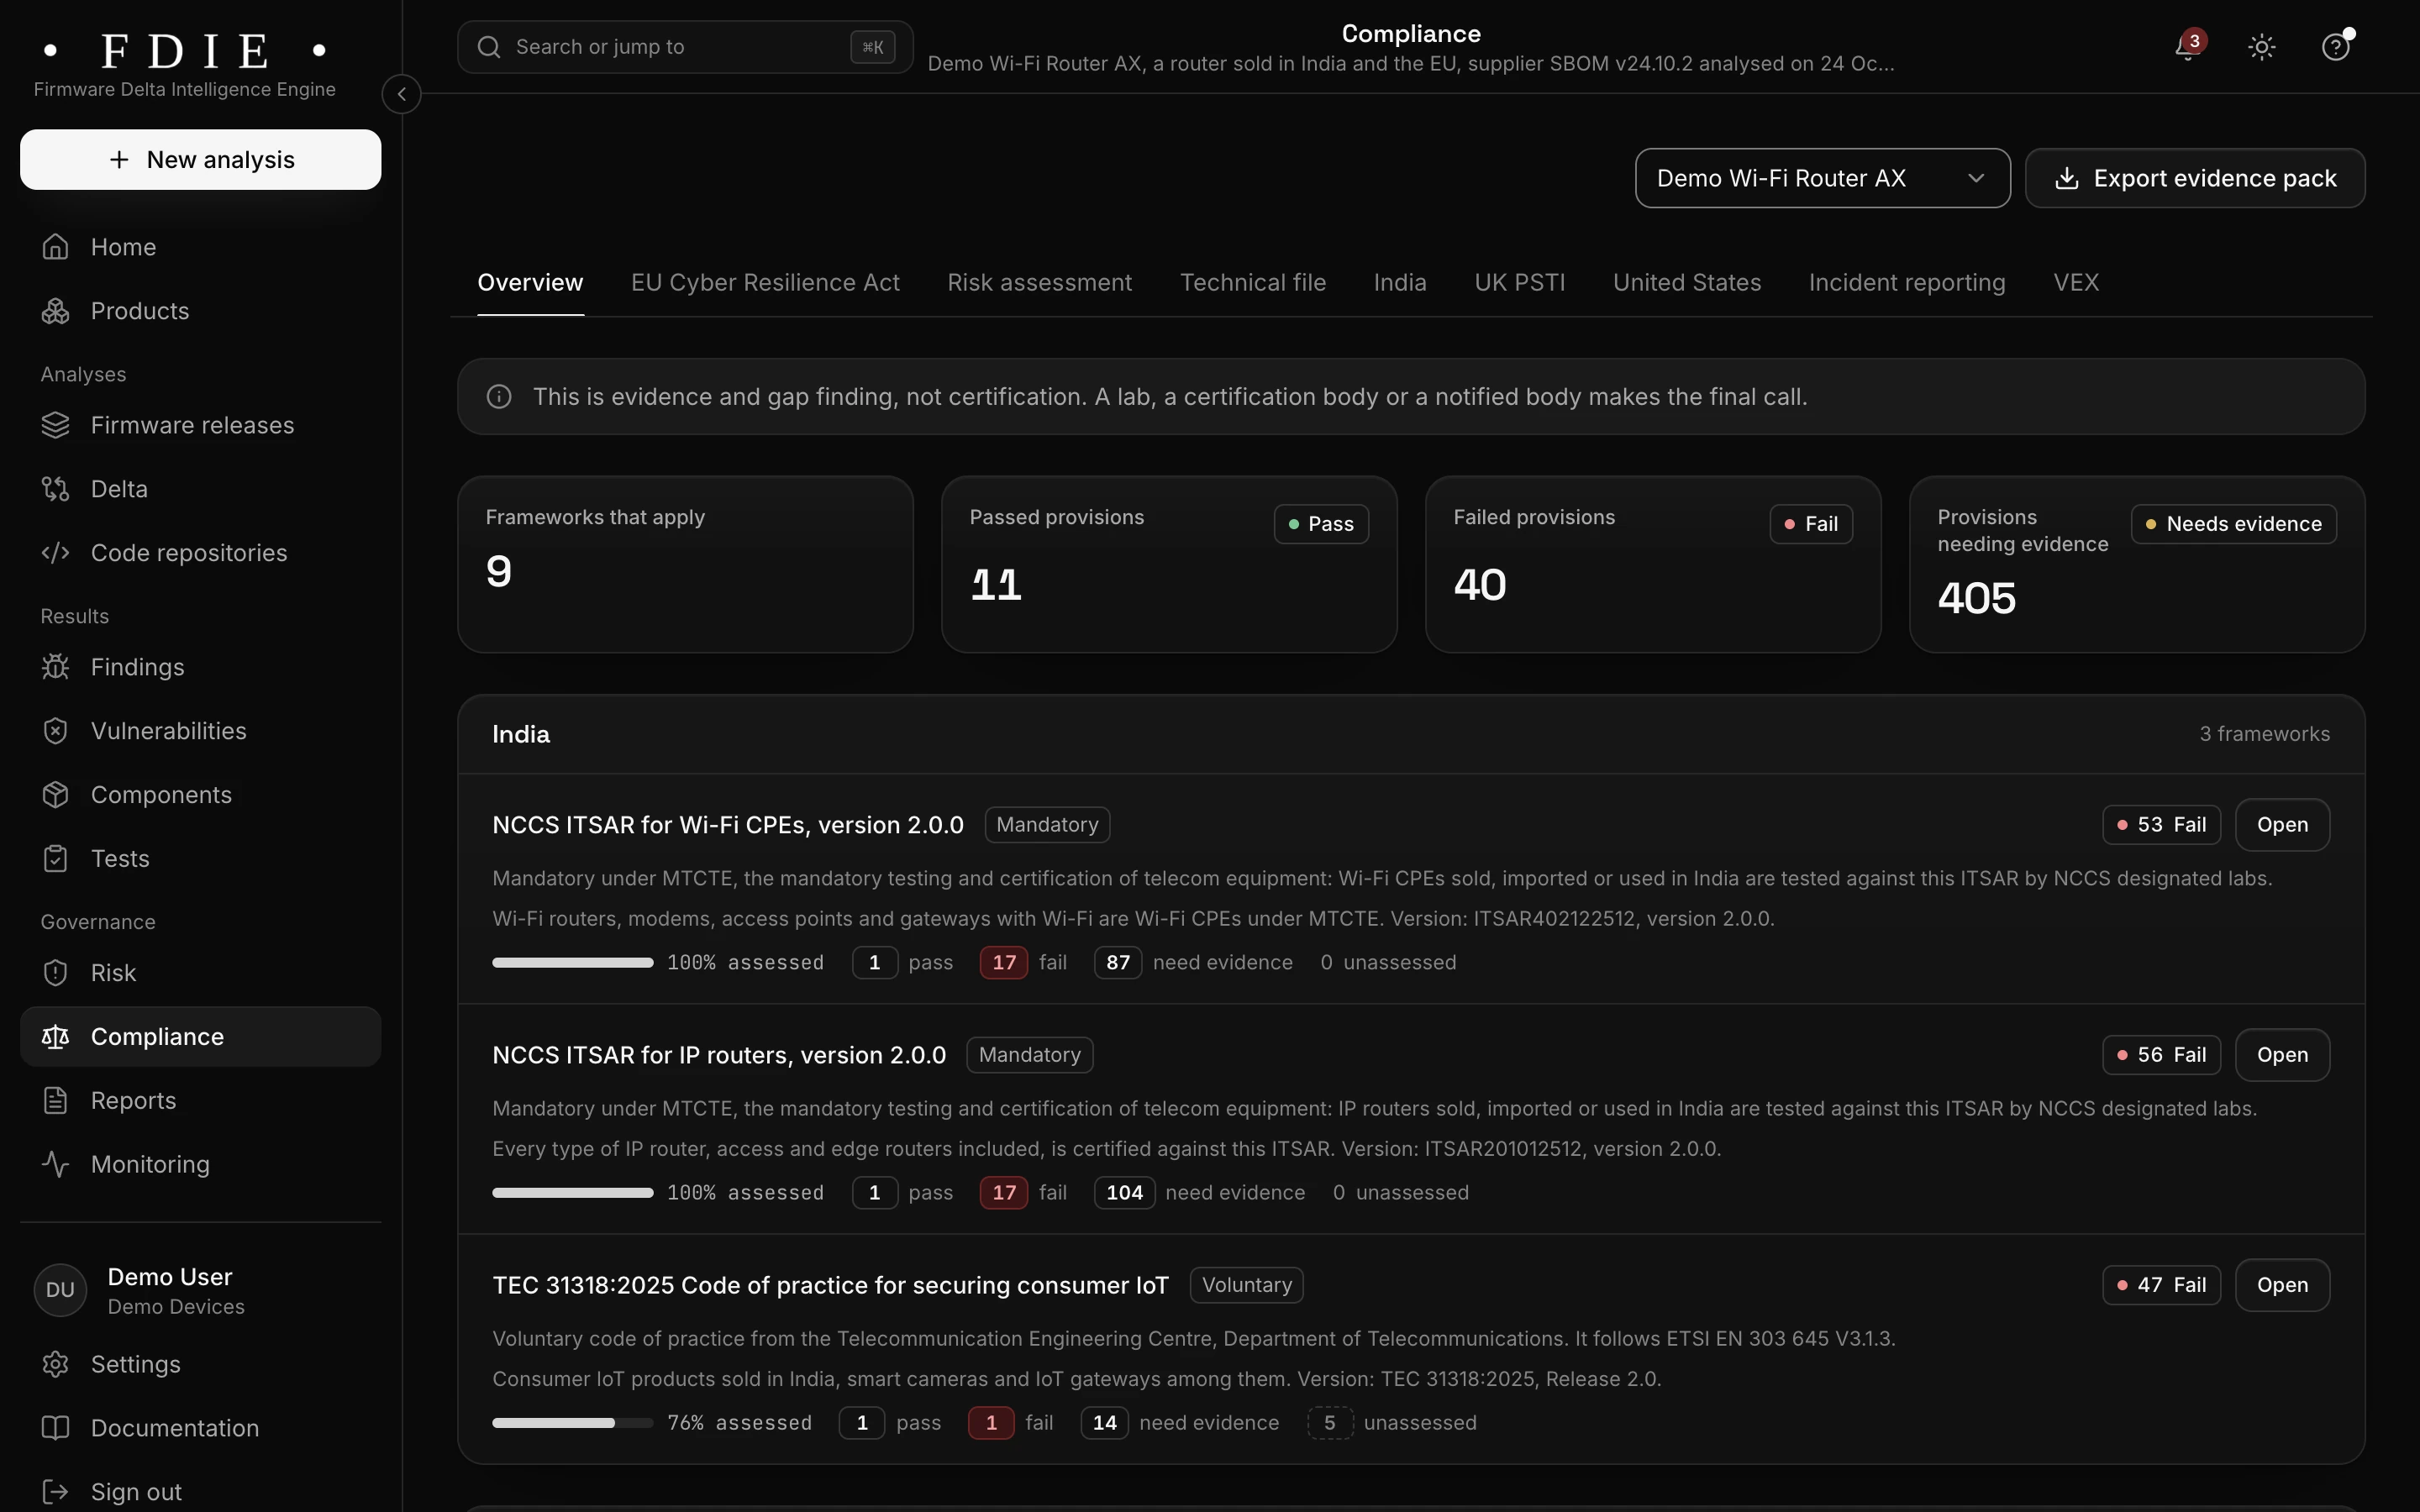Viewport: 2420px width, 1512px height.
Task: Switch to the EU Cyber Resilience Act tab
Action: tap(765, 283)
